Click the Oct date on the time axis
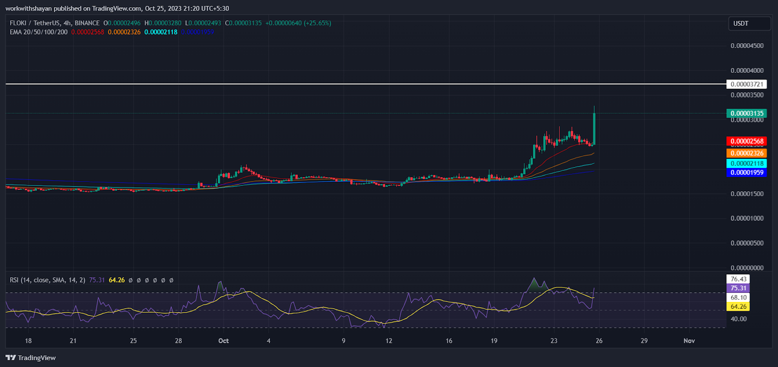 (224, 341)
